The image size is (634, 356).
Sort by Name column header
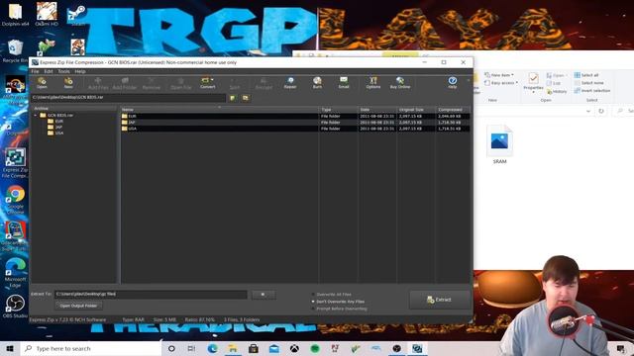pyautogui.click(x=220, y=110)
